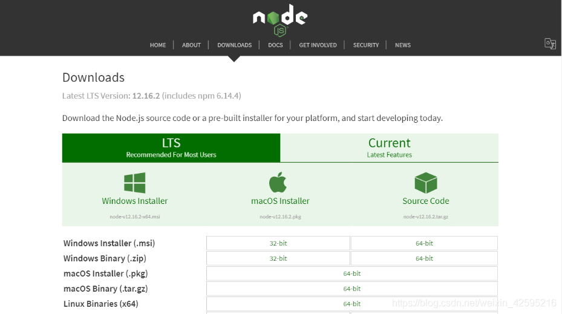
Task: Click the translate icon in header
Action: [550, 44]
